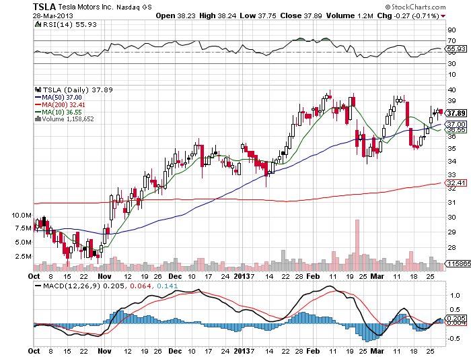This screenshot has width=471, height=357.
Task: Click the green MA(10) legend line
Action: 38,112
